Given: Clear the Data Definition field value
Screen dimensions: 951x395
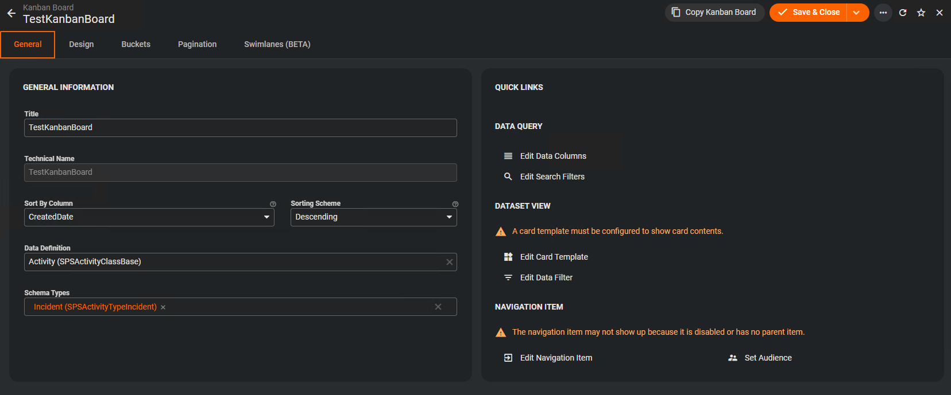Looking at the screenshot, I should click(x=450, y=262).
